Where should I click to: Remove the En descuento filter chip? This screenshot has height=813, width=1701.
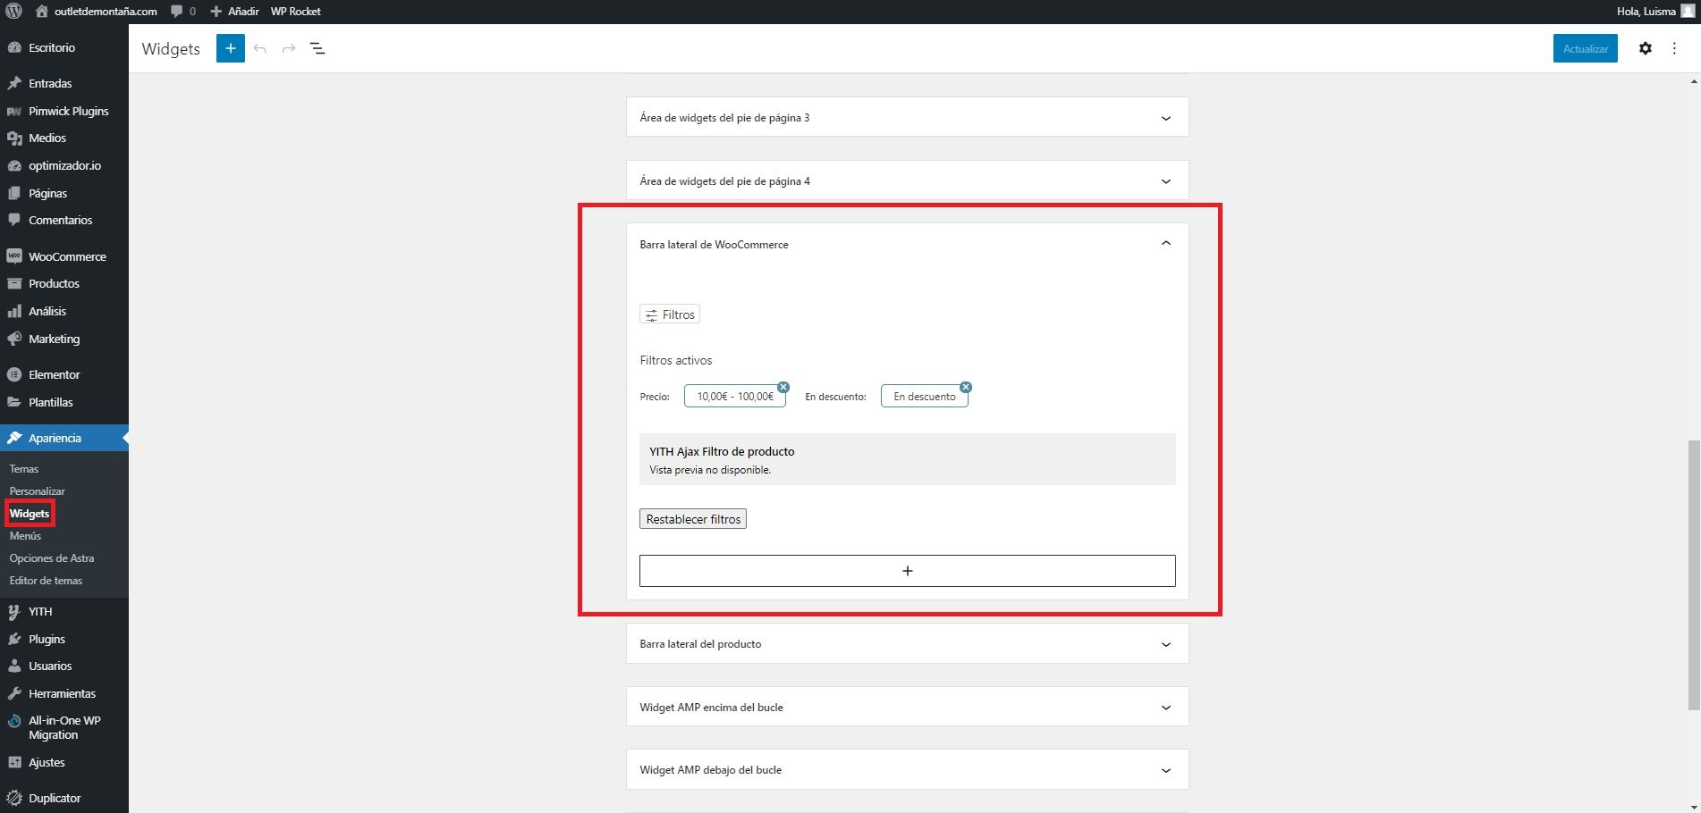tap(966, 387)
